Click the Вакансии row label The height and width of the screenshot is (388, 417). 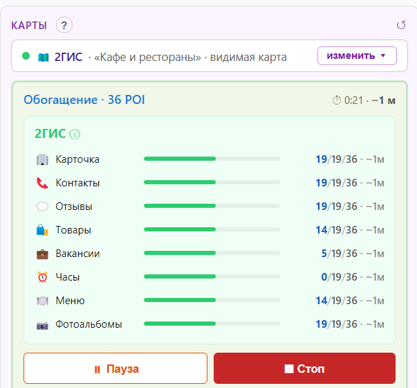pyautogui.click(x=77, y=254)
